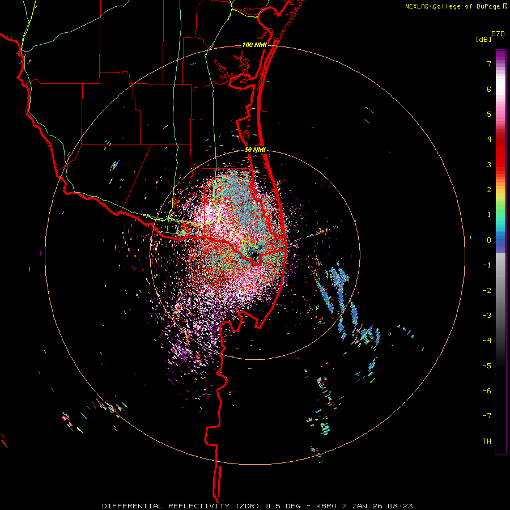Select the -4 value on color scale
The height and width of the screenshot is (510, 510).
coord(487,341)
